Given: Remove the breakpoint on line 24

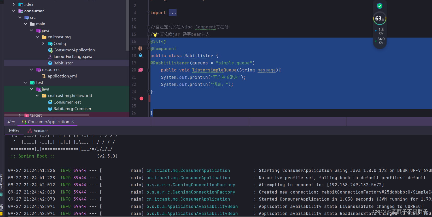Looking at the screenshot, I should (141, 99).
